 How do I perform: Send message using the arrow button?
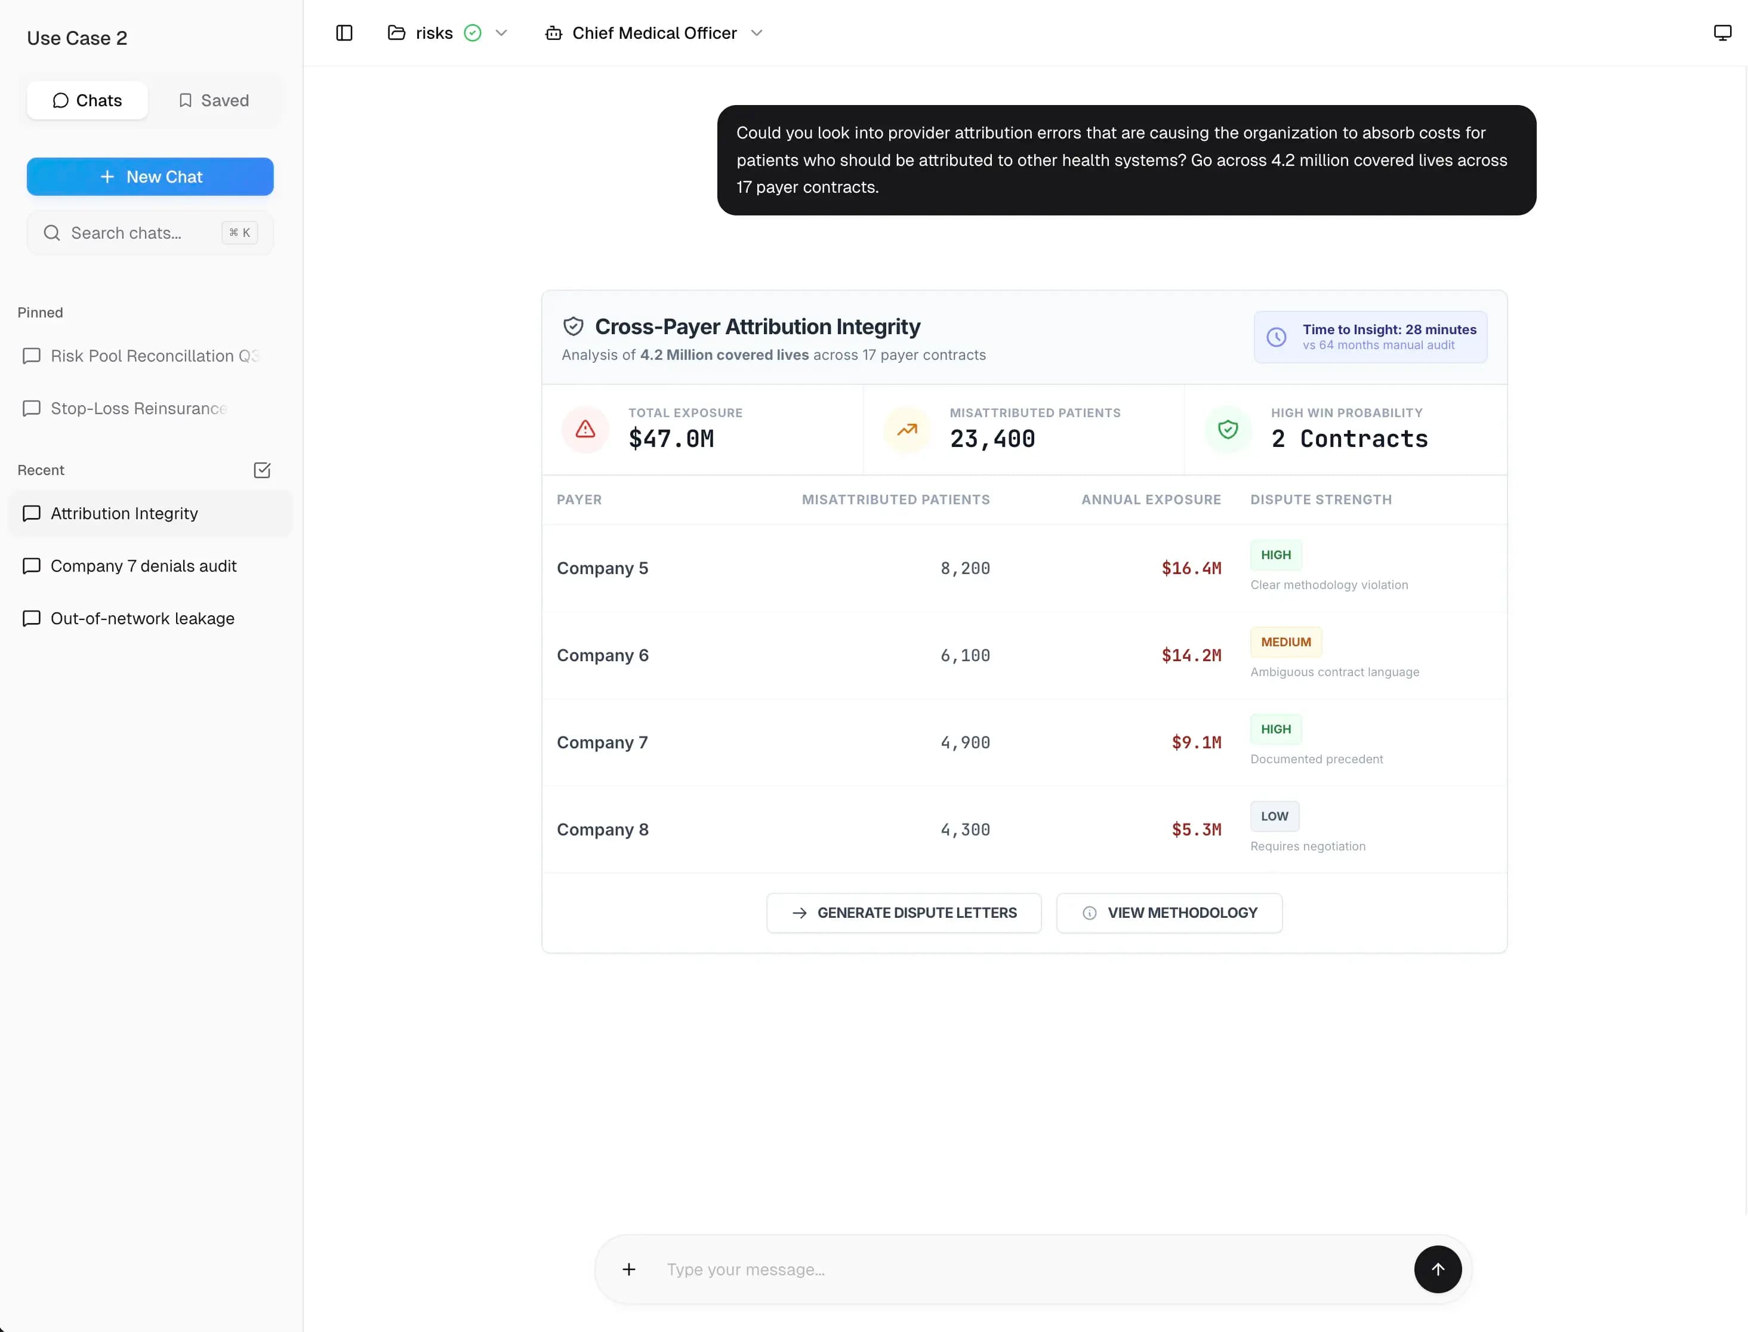click(x=1437, y=1269)
